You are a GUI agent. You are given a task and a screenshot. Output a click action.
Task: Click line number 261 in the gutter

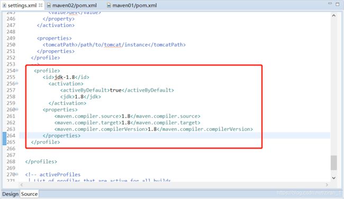click(x=11, y=116)
